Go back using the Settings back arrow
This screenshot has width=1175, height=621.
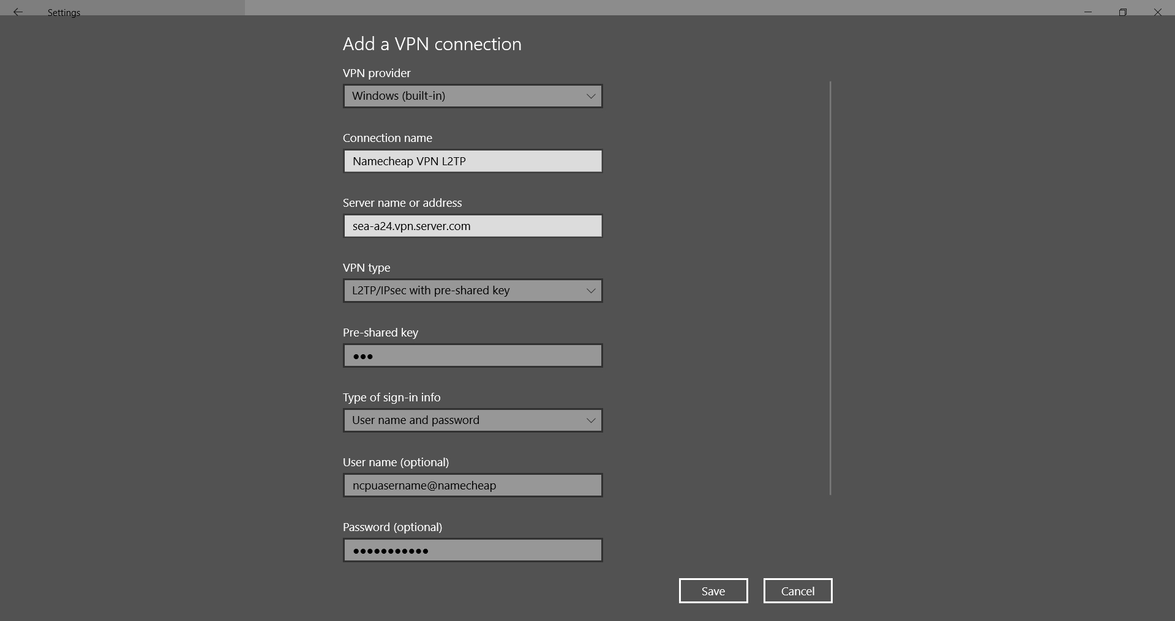[x=18, y=12]
